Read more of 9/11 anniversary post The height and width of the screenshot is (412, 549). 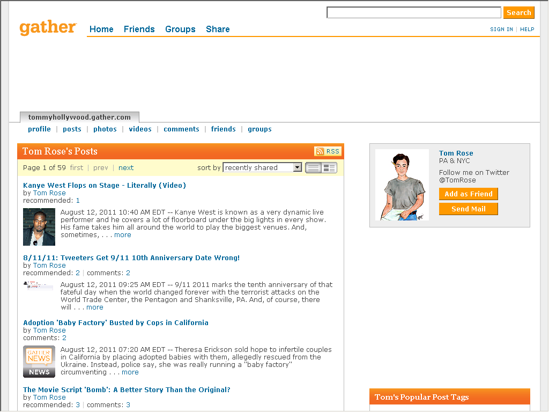click(x=95, y=307)
